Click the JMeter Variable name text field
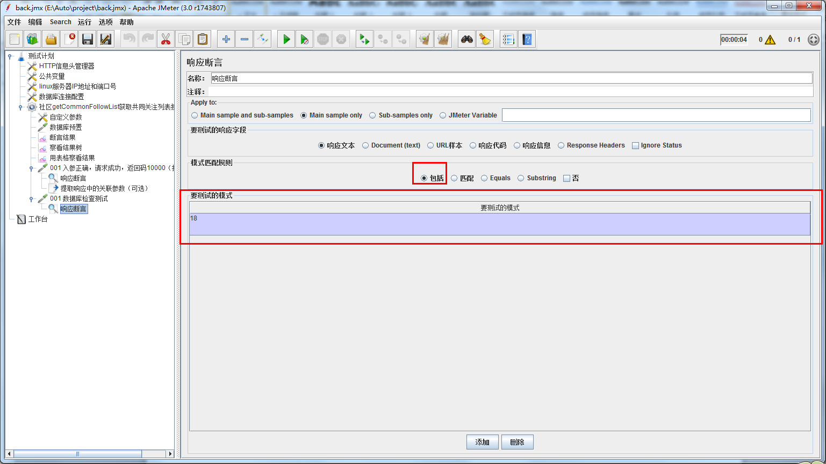Screen dimensions: 826x464 [x=656, y=115]
